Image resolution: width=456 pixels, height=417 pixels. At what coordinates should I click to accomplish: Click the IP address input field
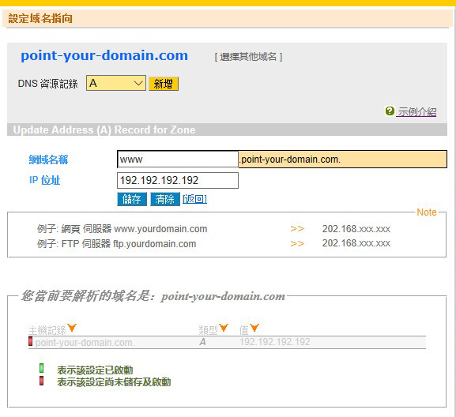[178, 180]
